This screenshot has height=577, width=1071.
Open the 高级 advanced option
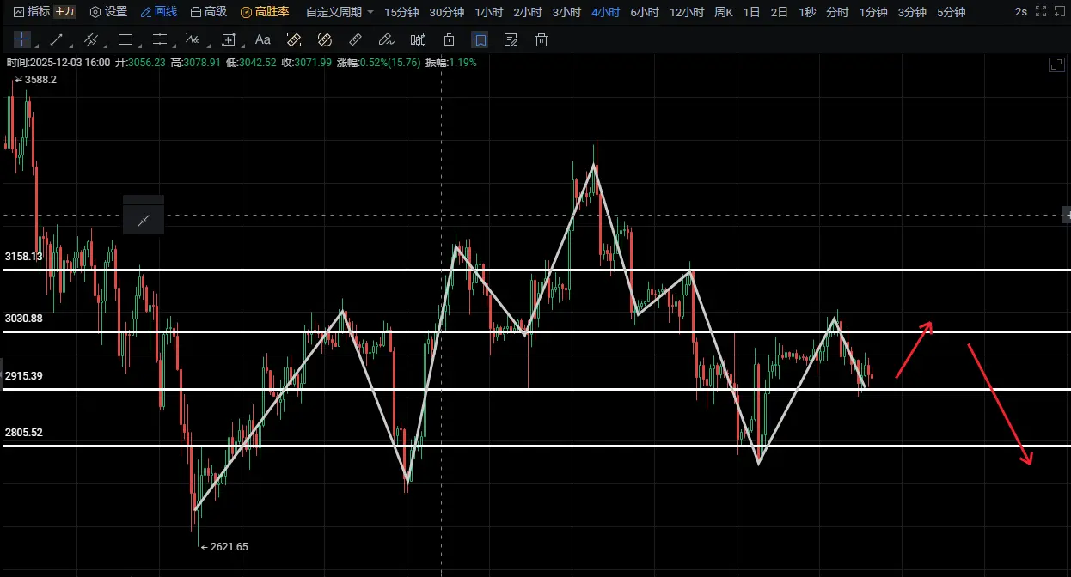(209, 12)
